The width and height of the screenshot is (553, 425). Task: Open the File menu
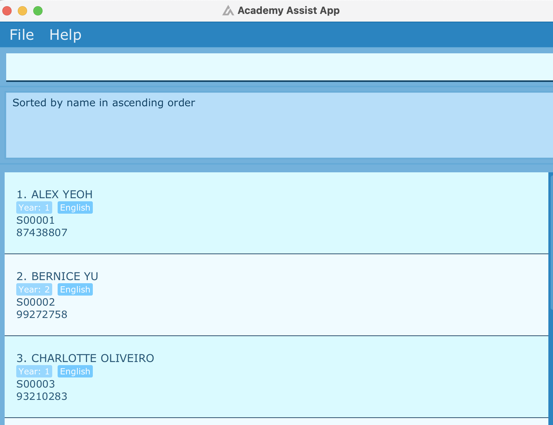(22, 35)
